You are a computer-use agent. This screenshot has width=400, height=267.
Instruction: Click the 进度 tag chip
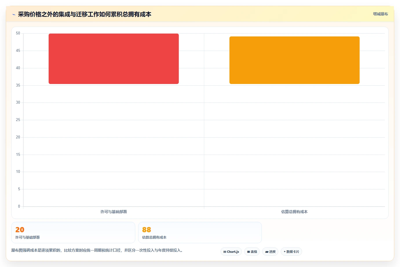point(270,252)
